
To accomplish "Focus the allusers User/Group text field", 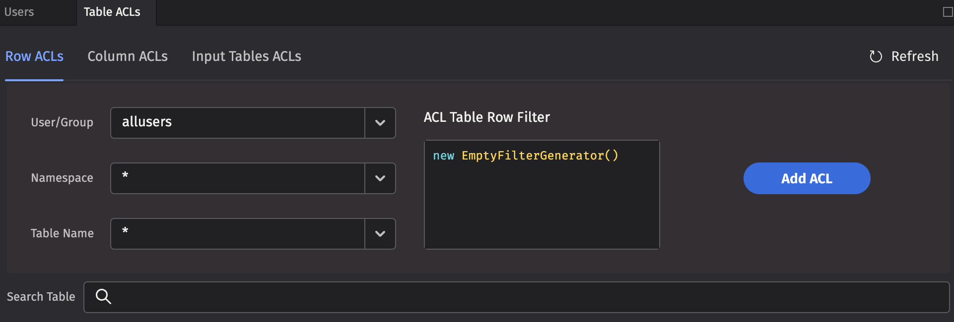I will (238, 123).
